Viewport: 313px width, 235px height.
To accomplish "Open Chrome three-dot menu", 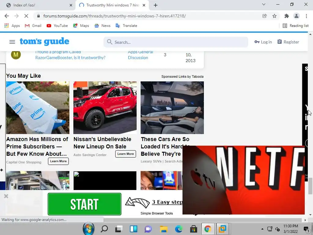I will click(306, 16).
